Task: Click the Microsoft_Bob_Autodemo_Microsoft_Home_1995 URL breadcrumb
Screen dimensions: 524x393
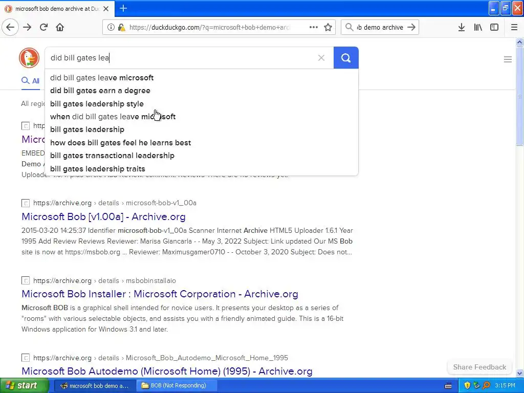Action: coord(160,358)
